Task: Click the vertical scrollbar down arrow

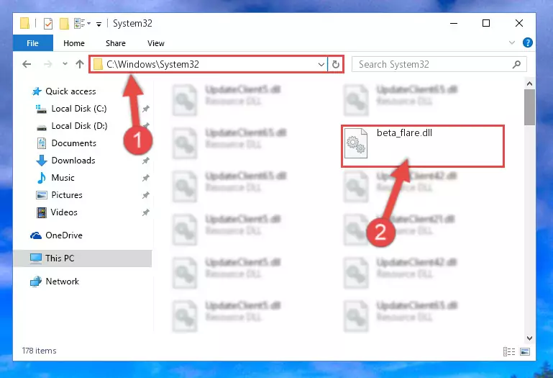Action: pyautogui.click(x=529, y=338)
